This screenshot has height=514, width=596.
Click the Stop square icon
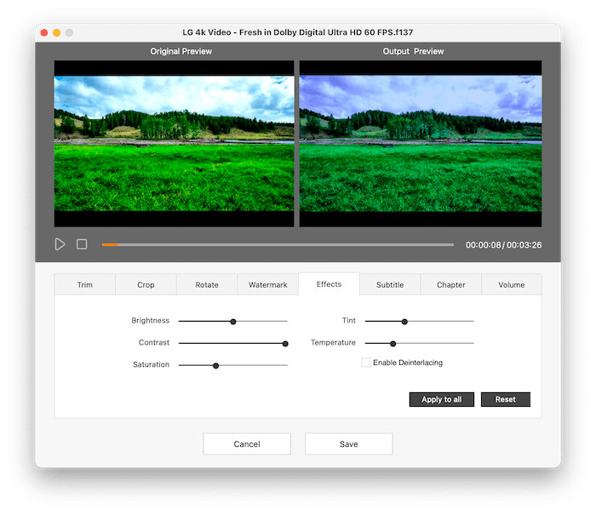point(82,244)
